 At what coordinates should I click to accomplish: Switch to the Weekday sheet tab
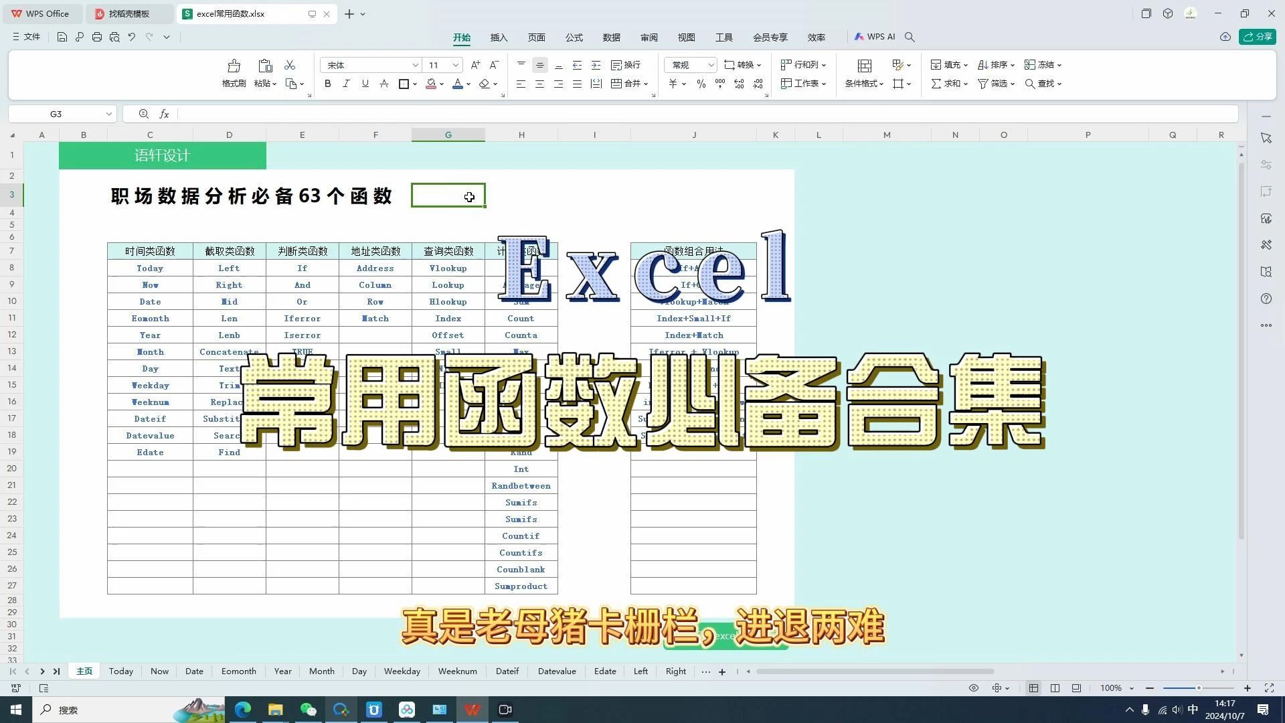click(402, 671)
